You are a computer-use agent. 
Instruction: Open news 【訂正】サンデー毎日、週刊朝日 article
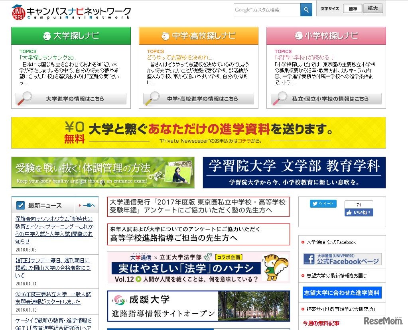tap(53, 268)
